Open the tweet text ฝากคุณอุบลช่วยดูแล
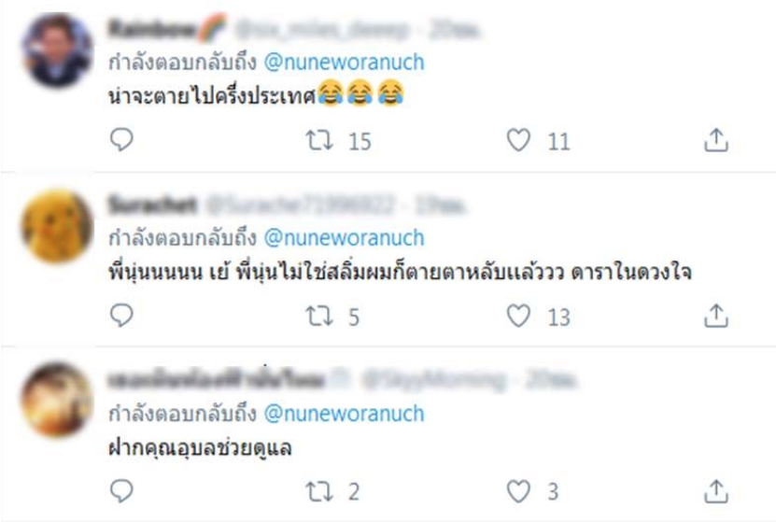This screenshot has height=522, width=776. (x=201, y=448)
